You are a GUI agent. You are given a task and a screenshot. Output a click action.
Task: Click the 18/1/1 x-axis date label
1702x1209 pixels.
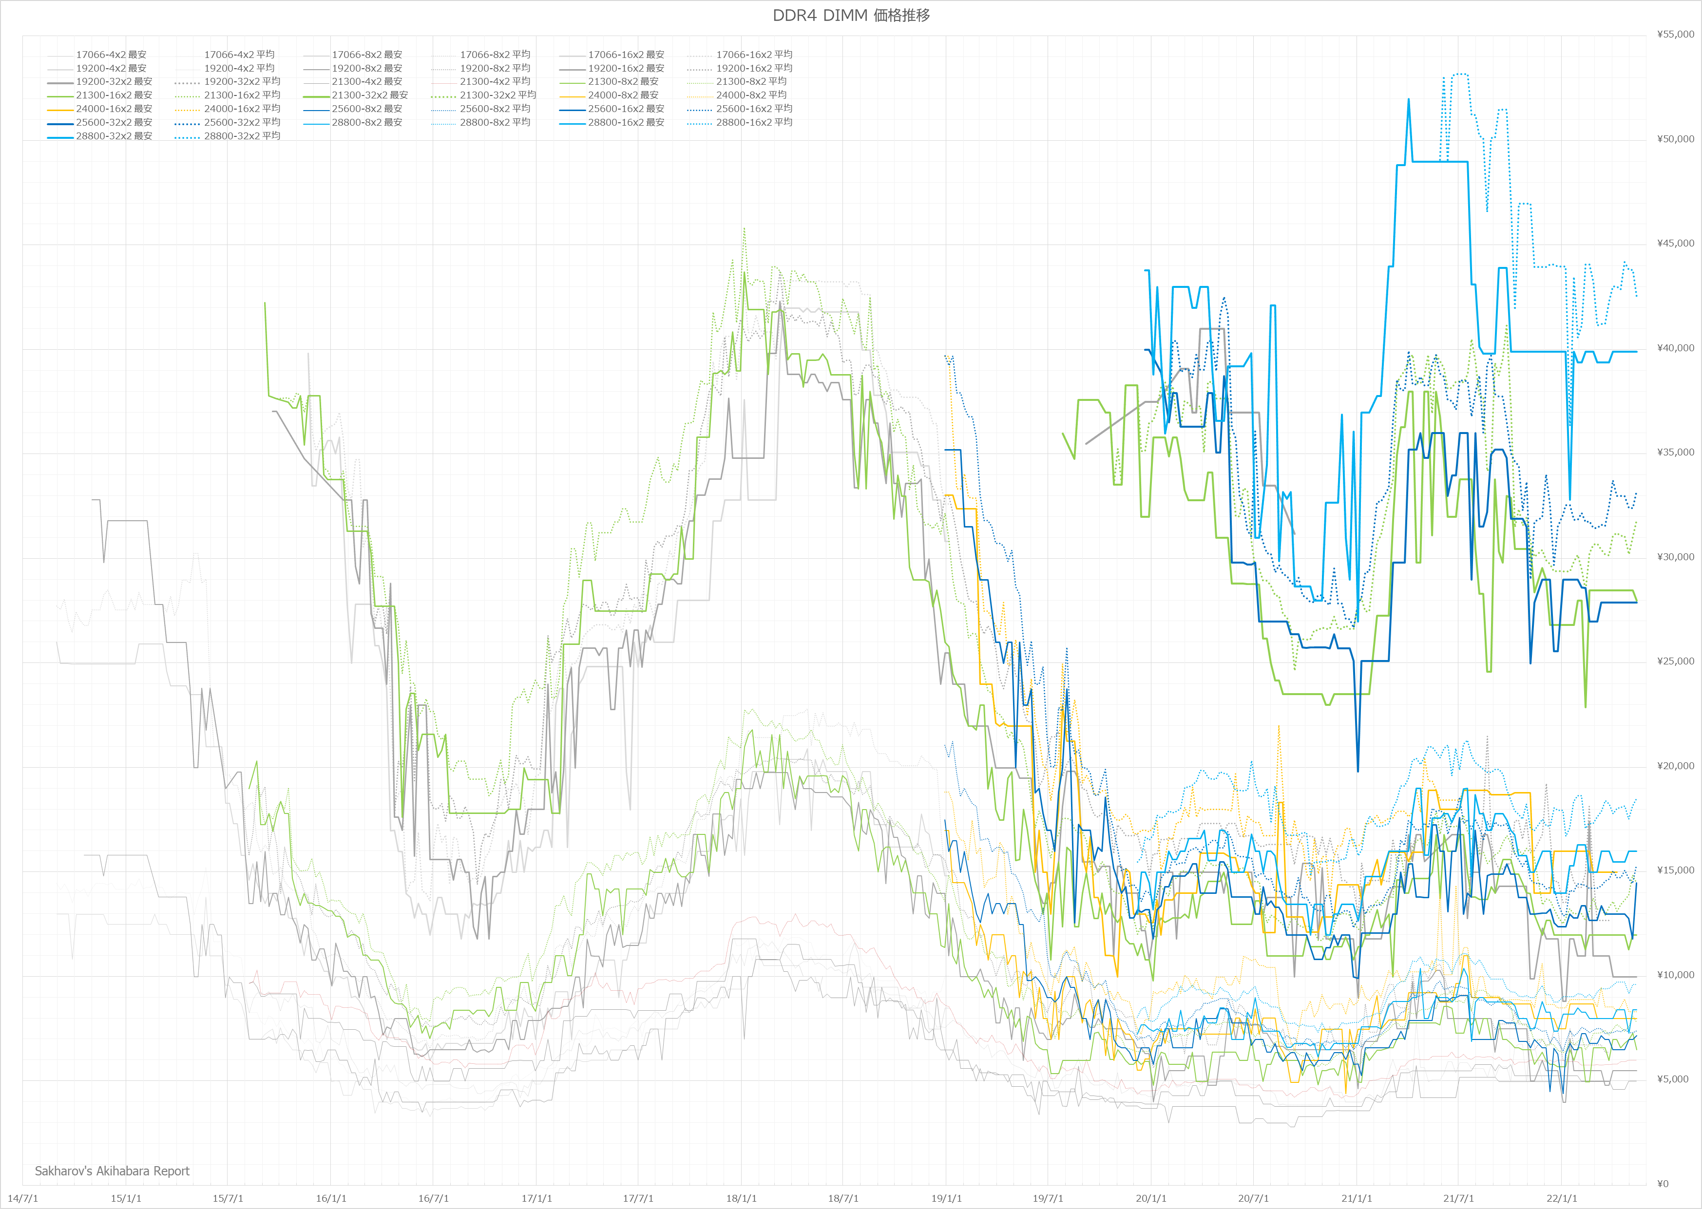741,1199
